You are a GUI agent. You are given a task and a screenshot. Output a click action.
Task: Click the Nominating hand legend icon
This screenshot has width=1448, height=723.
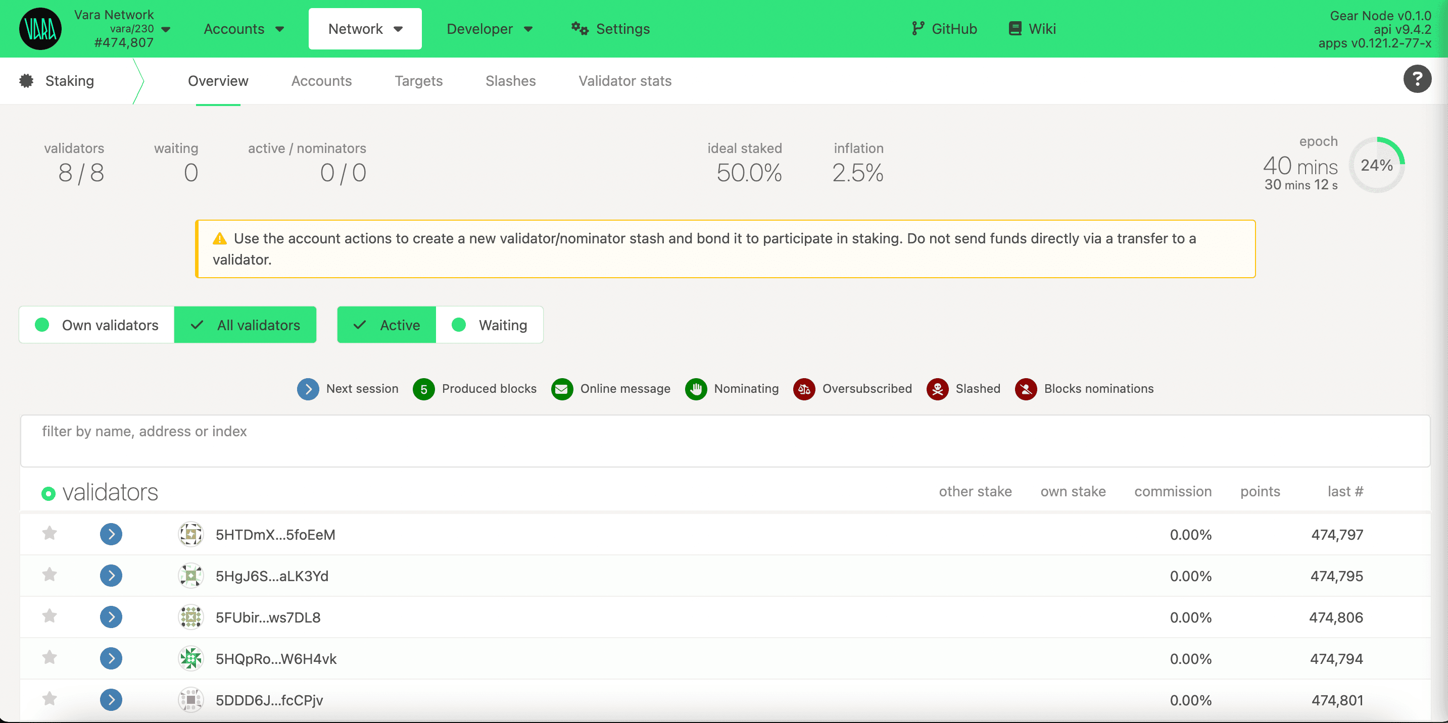coord(696,389)
